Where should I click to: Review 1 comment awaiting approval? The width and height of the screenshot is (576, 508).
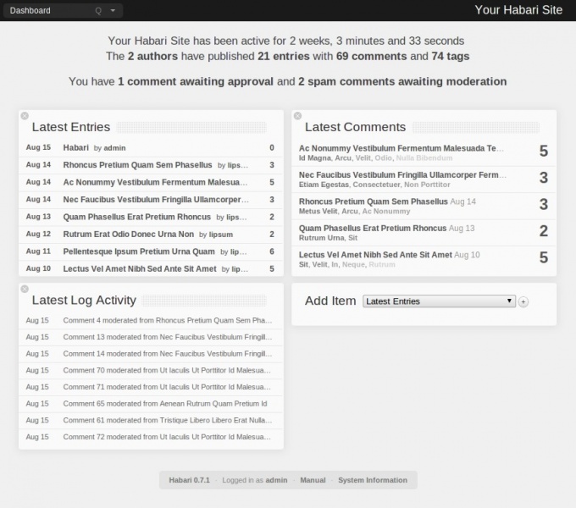coord(196,81)
